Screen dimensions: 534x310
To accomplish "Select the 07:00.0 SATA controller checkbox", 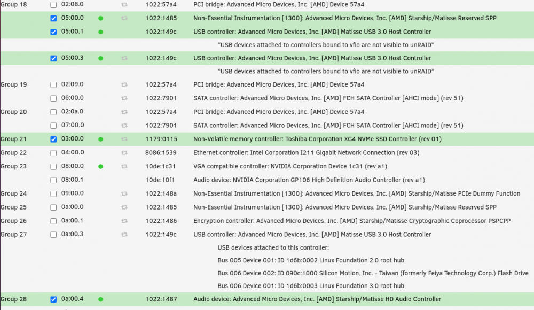I will tap(53, 126).
